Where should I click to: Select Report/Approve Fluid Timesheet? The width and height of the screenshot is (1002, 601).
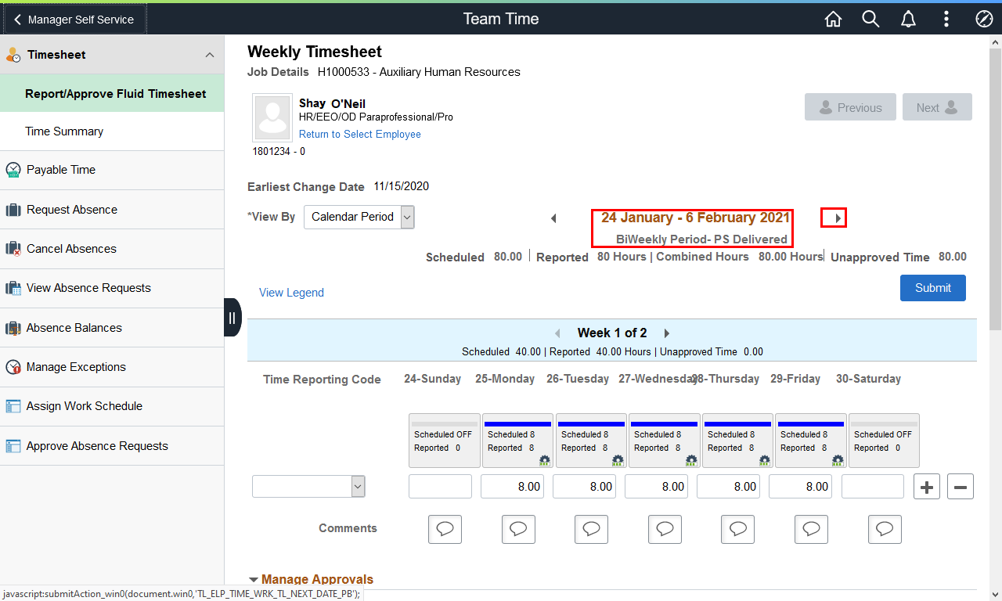pos(112,94)
